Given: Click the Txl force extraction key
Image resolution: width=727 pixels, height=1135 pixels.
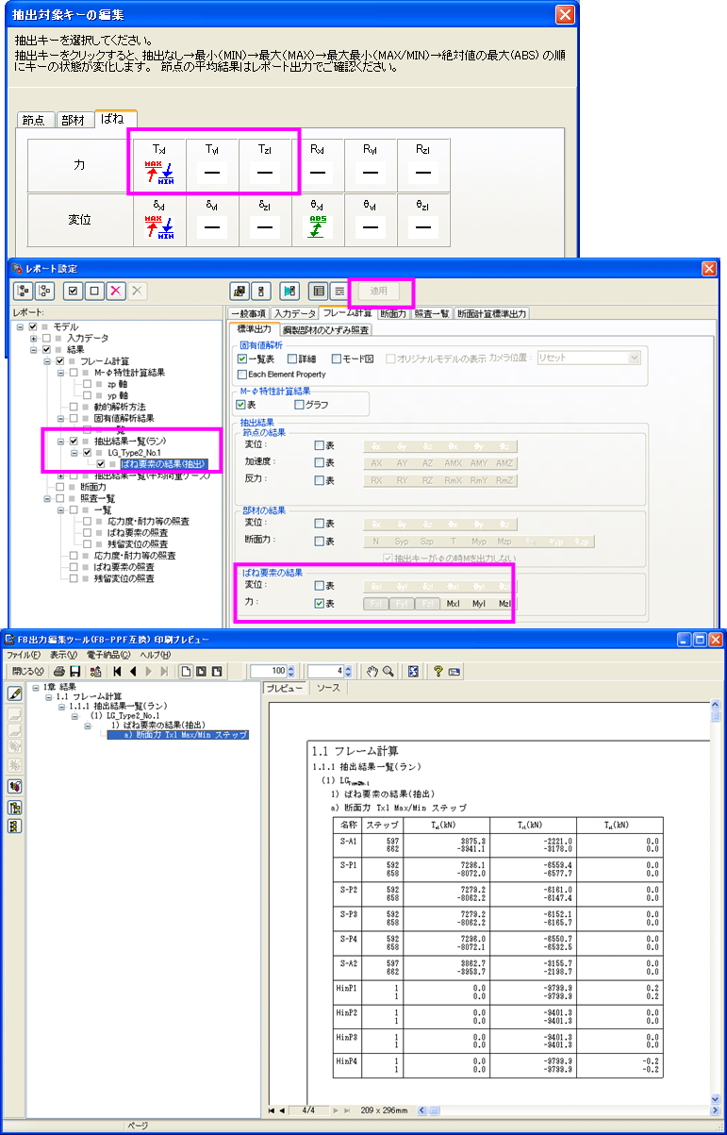Looking at the screenshot, I should 159,173.
